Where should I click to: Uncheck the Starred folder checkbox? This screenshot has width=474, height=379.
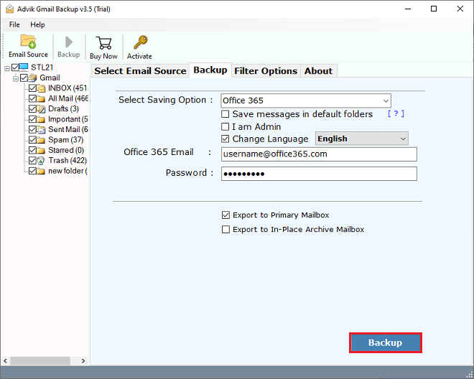tap(32, 150)
